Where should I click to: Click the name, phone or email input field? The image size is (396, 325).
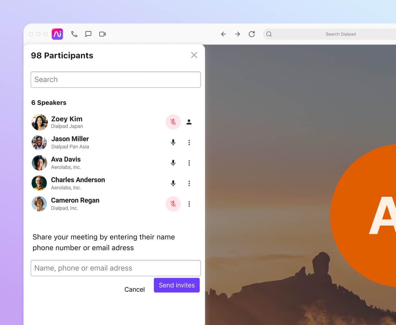[x=115, y=268]
